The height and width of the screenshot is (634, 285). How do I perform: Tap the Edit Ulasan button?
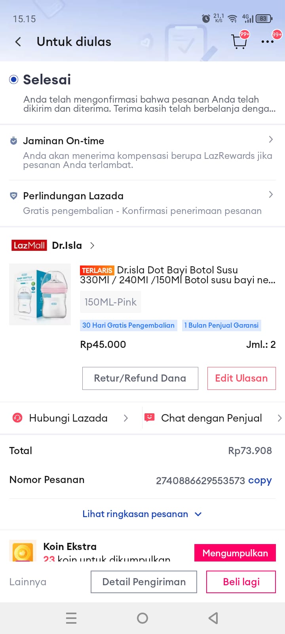pos(241,378)
